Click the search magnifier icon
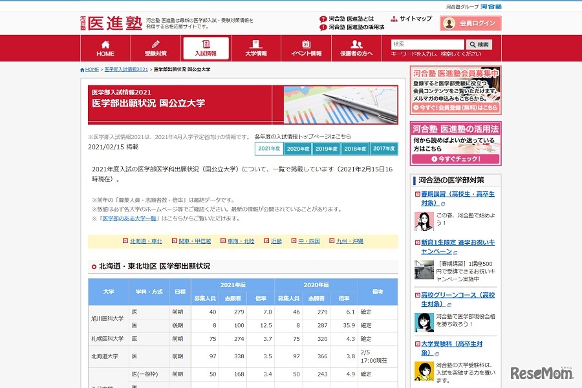This screenshot has width=582, height=388. (473, 43)
